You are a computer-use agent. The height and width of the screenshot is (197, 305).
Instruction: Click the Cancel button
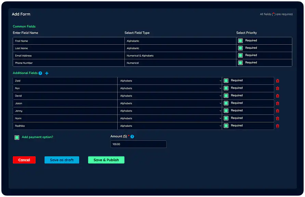pyautogui.click(x=24, y=160)
